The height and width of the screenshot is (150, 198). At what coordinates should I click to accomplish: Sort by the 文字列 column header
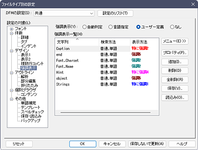[77, 42]
